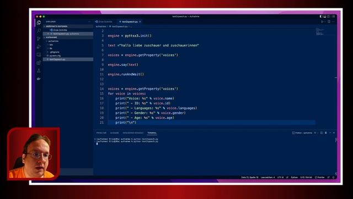Click the minimap code overview
Viewport: 353px width, 199px height.
click(320, 32)
